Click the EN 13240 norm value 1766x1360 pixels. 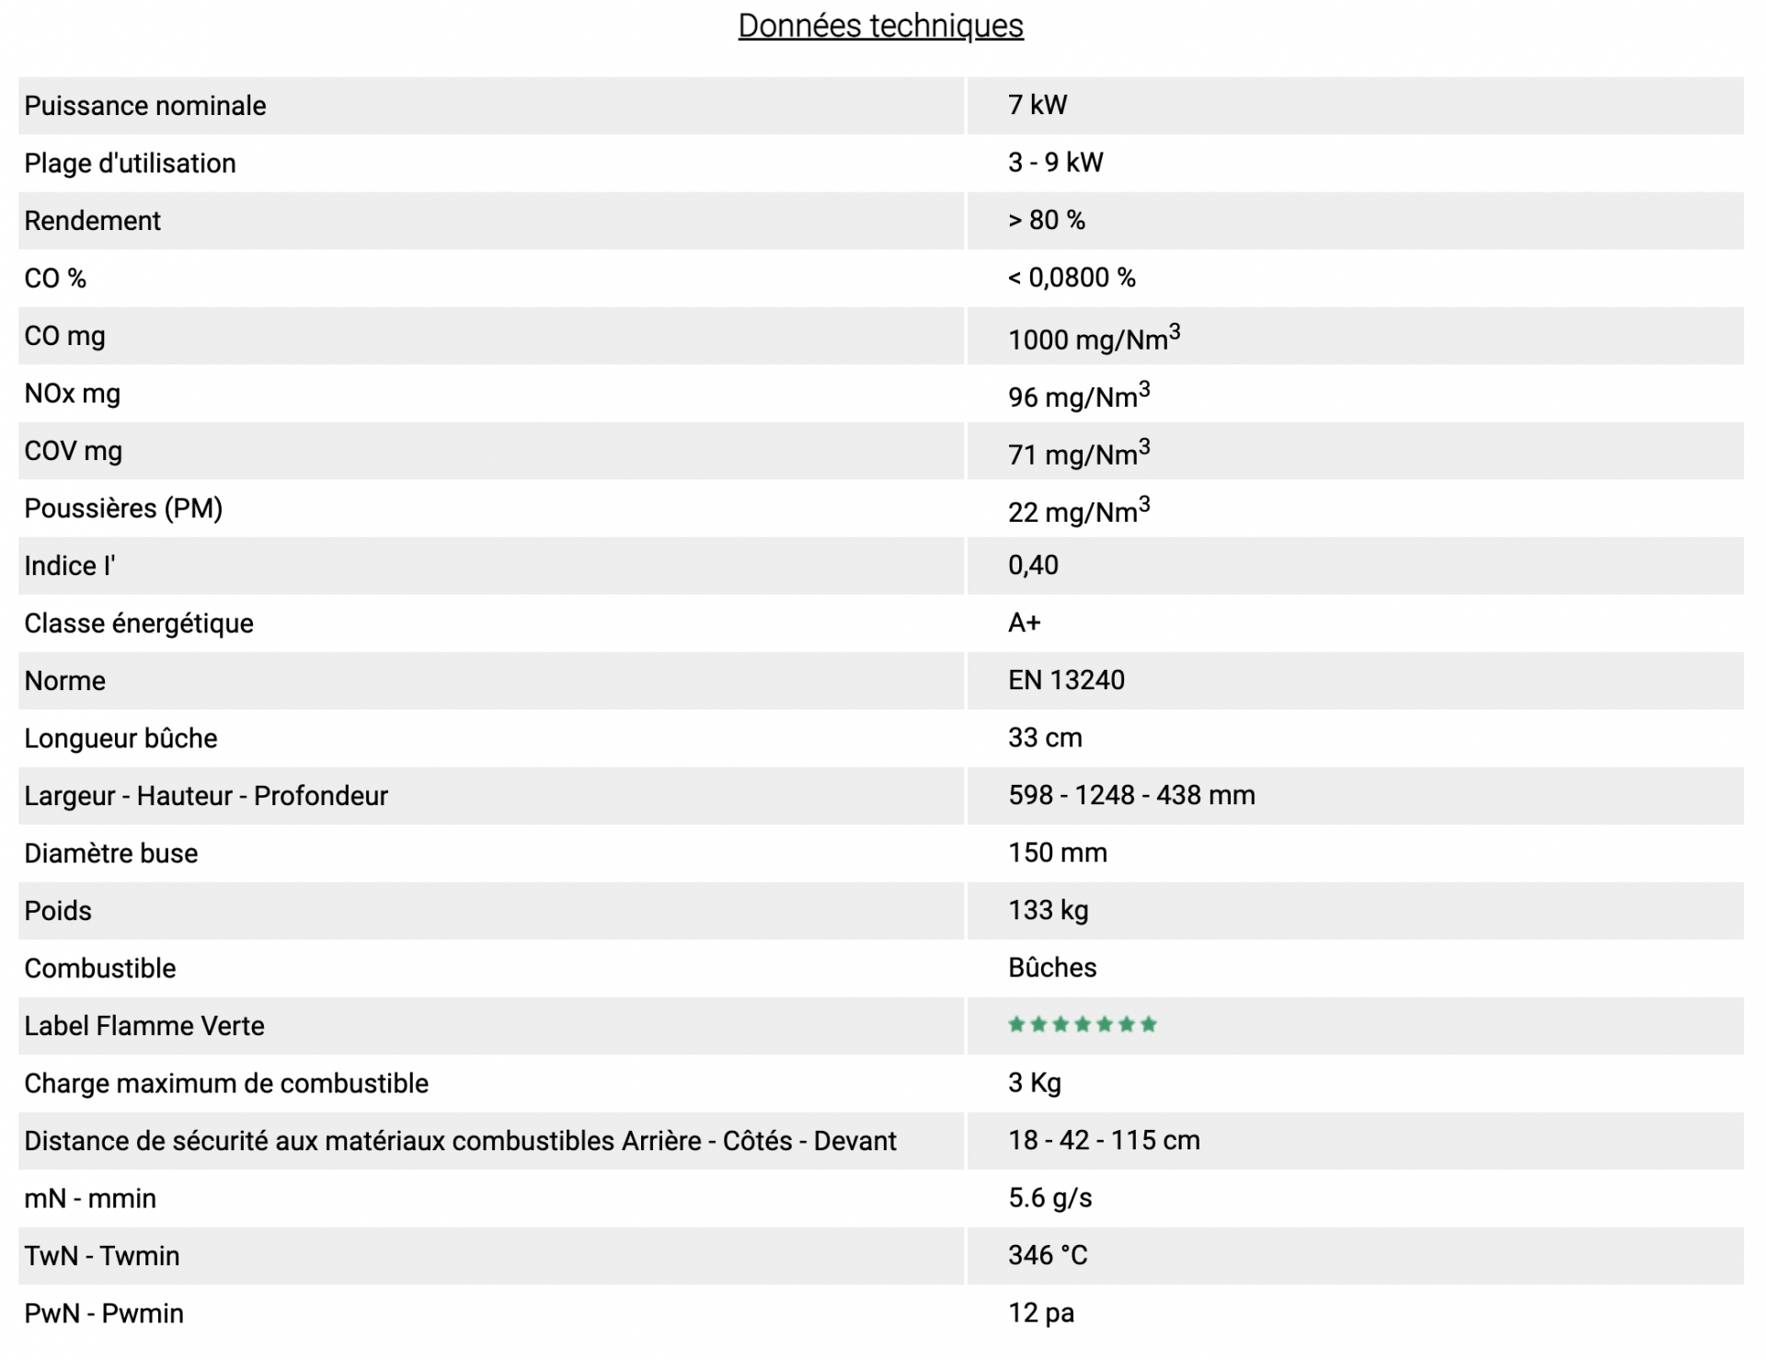pos(1066,680)
